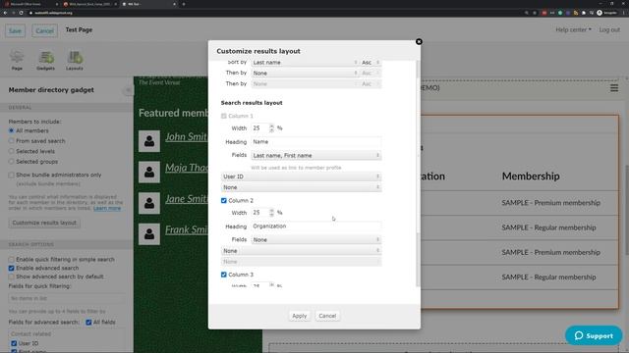Click the Save button in top bar
This screenshot has height=353, width=629.
click(x=16, y=30)
